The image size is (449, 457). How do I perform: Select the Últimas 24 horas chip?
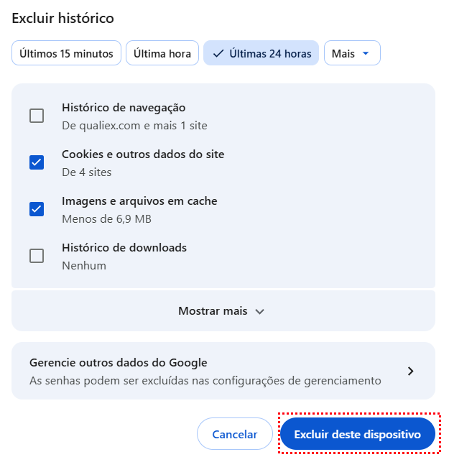click(261, 53)
